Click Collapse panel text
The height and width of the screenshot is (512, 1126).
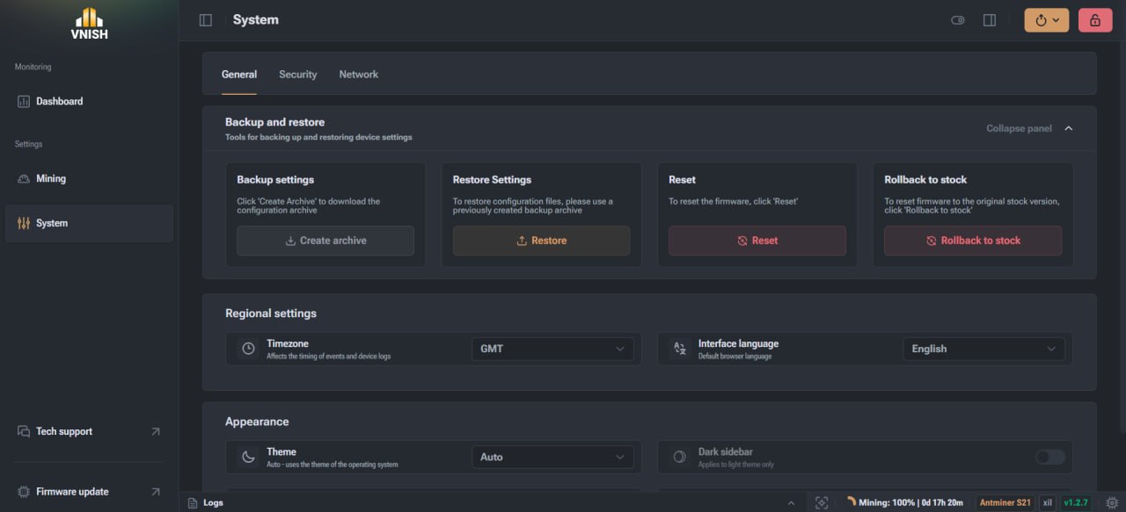(1019, 129)
